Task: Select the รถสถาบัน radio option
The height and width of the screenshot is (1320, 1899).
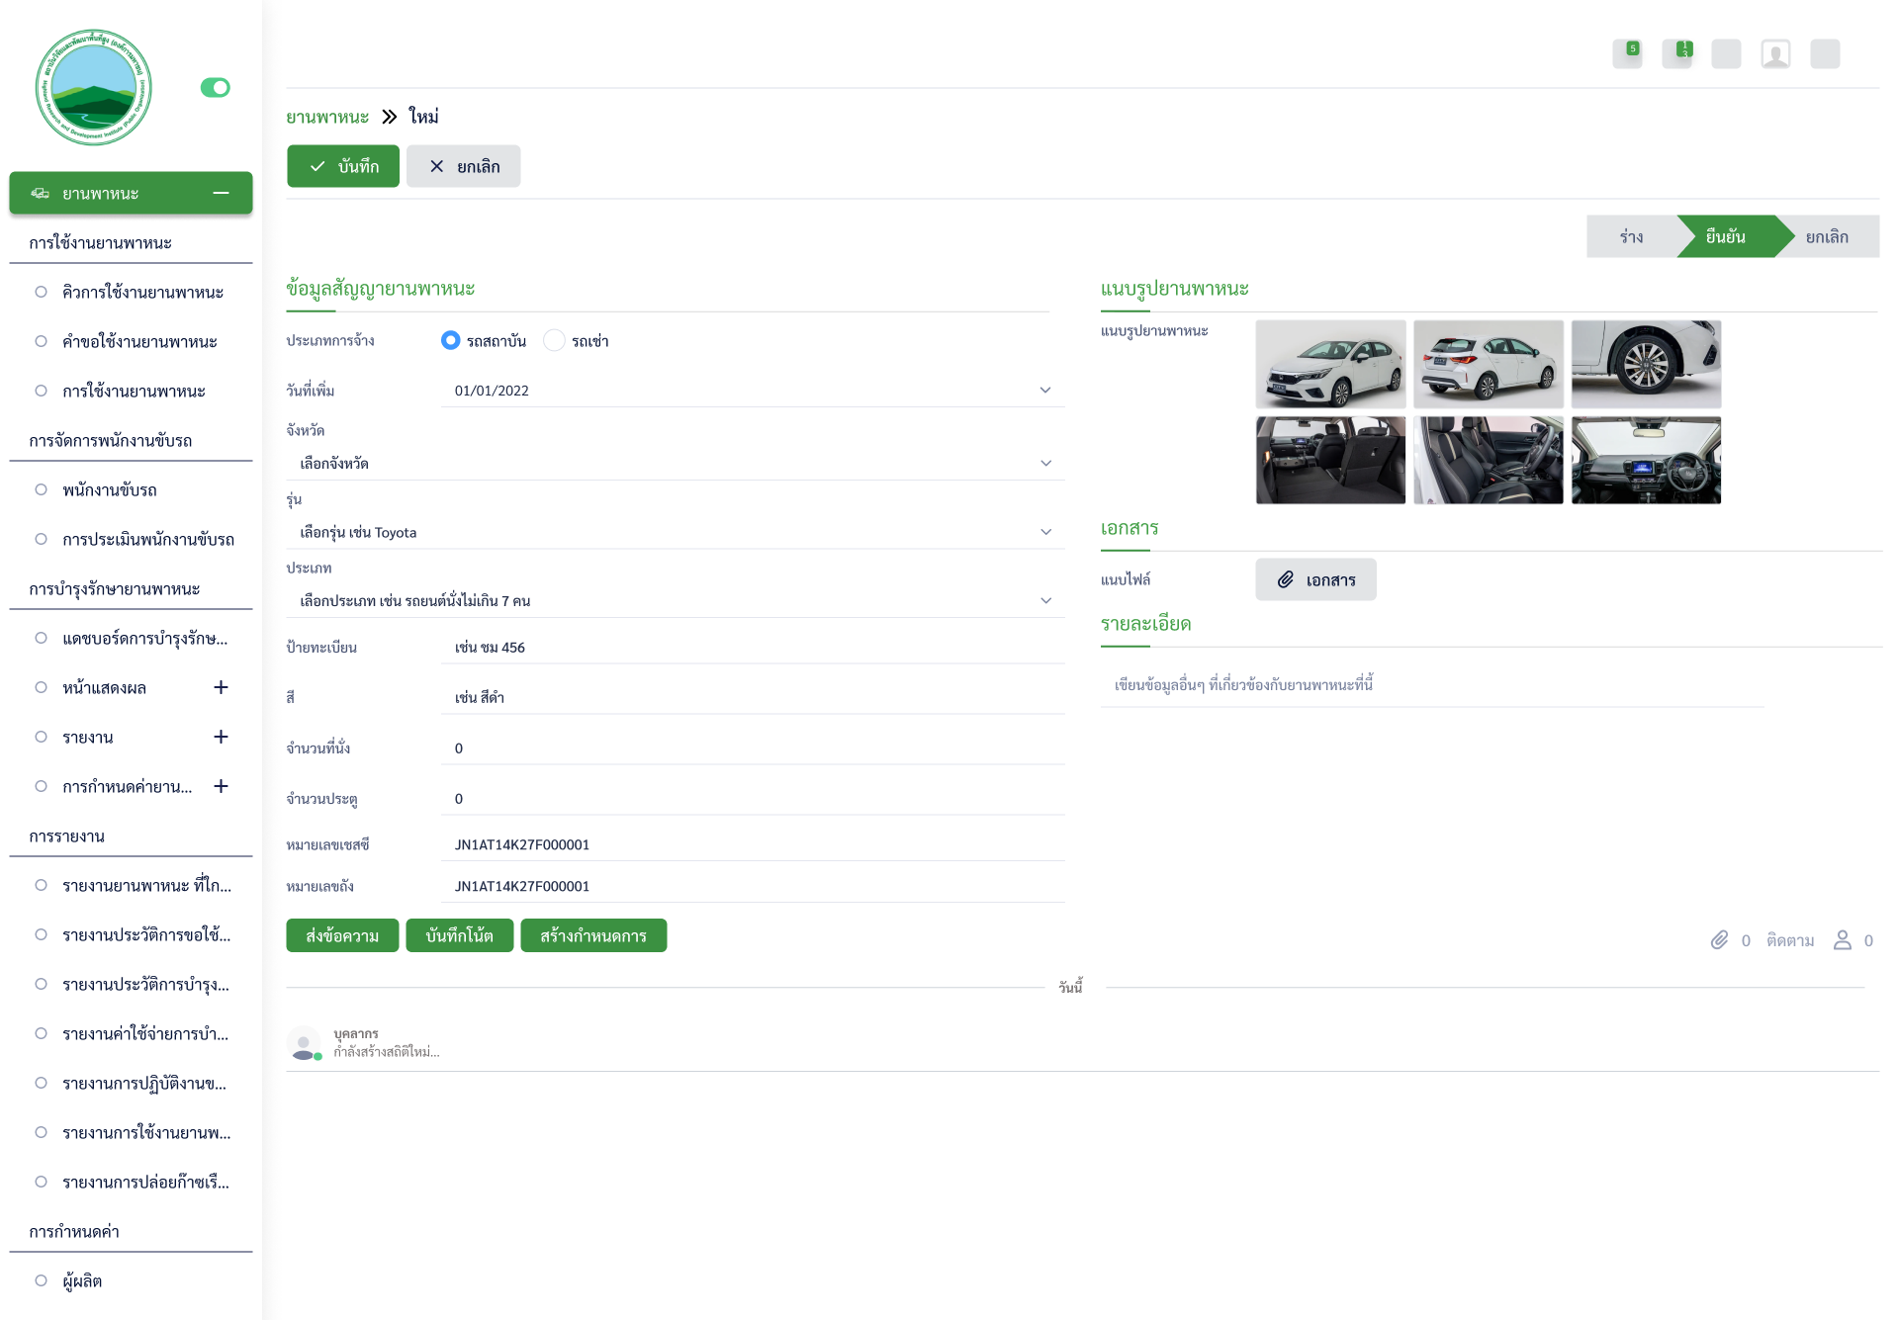Action: (x=451, y=340)
